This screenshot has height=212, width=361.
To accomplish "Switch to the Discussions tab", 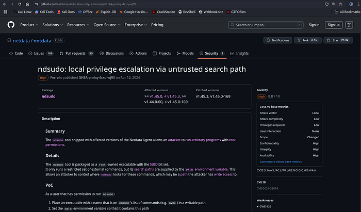I will click(x=112, y=54).
